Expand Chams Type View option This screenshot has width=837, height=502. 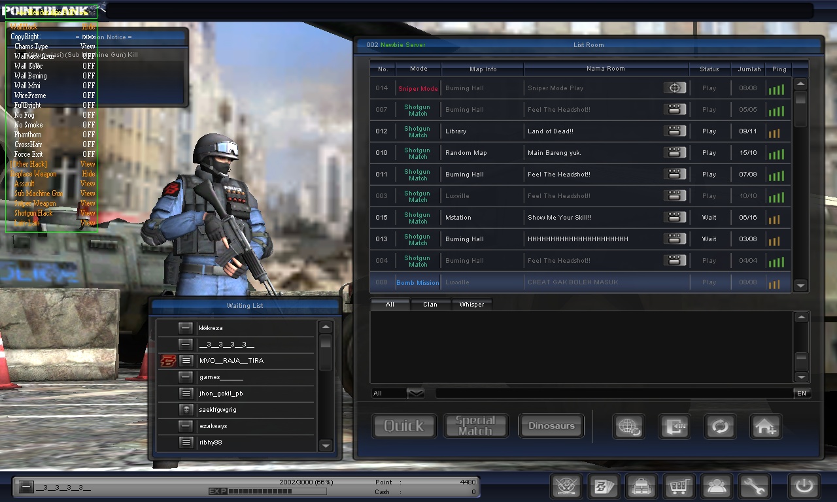pos(88,46)
